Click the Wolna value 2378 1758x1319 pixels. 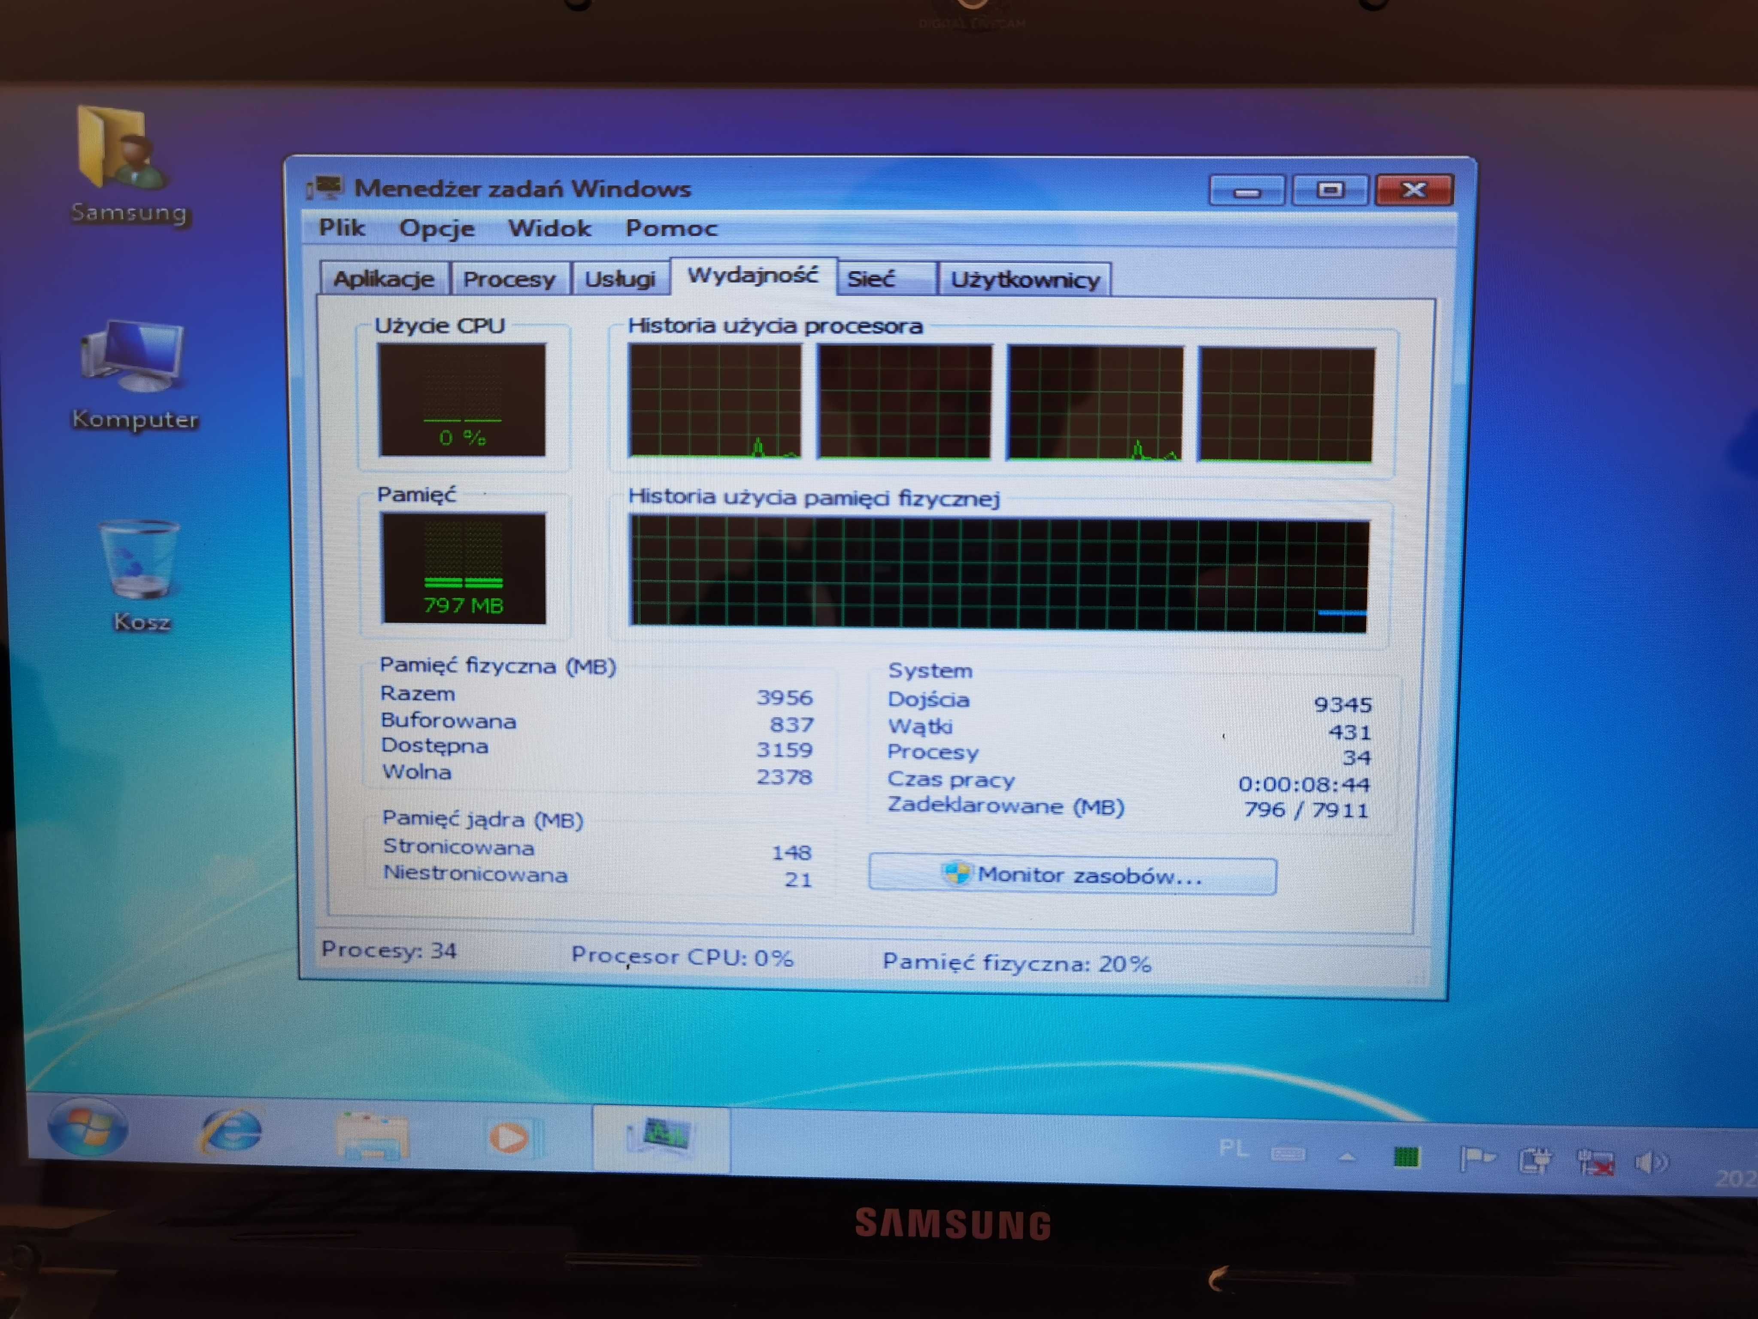click(x=785, y=777)
